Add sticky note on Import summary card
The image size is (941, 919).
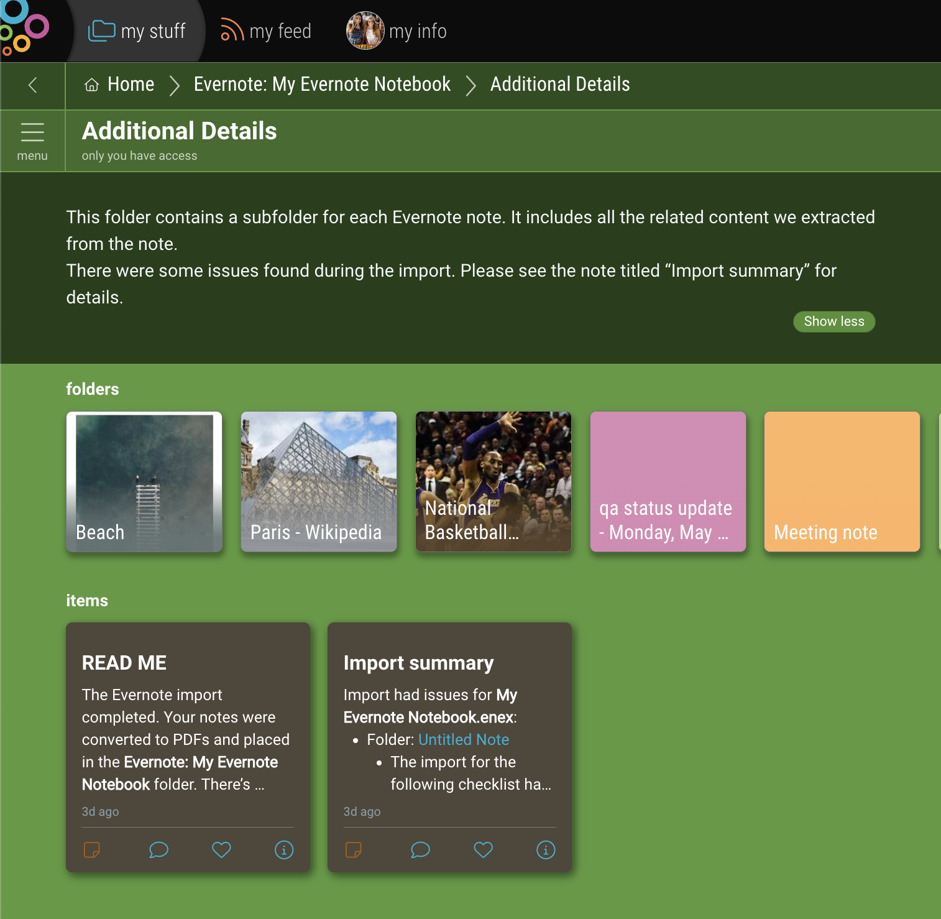(x=354, y=850)
